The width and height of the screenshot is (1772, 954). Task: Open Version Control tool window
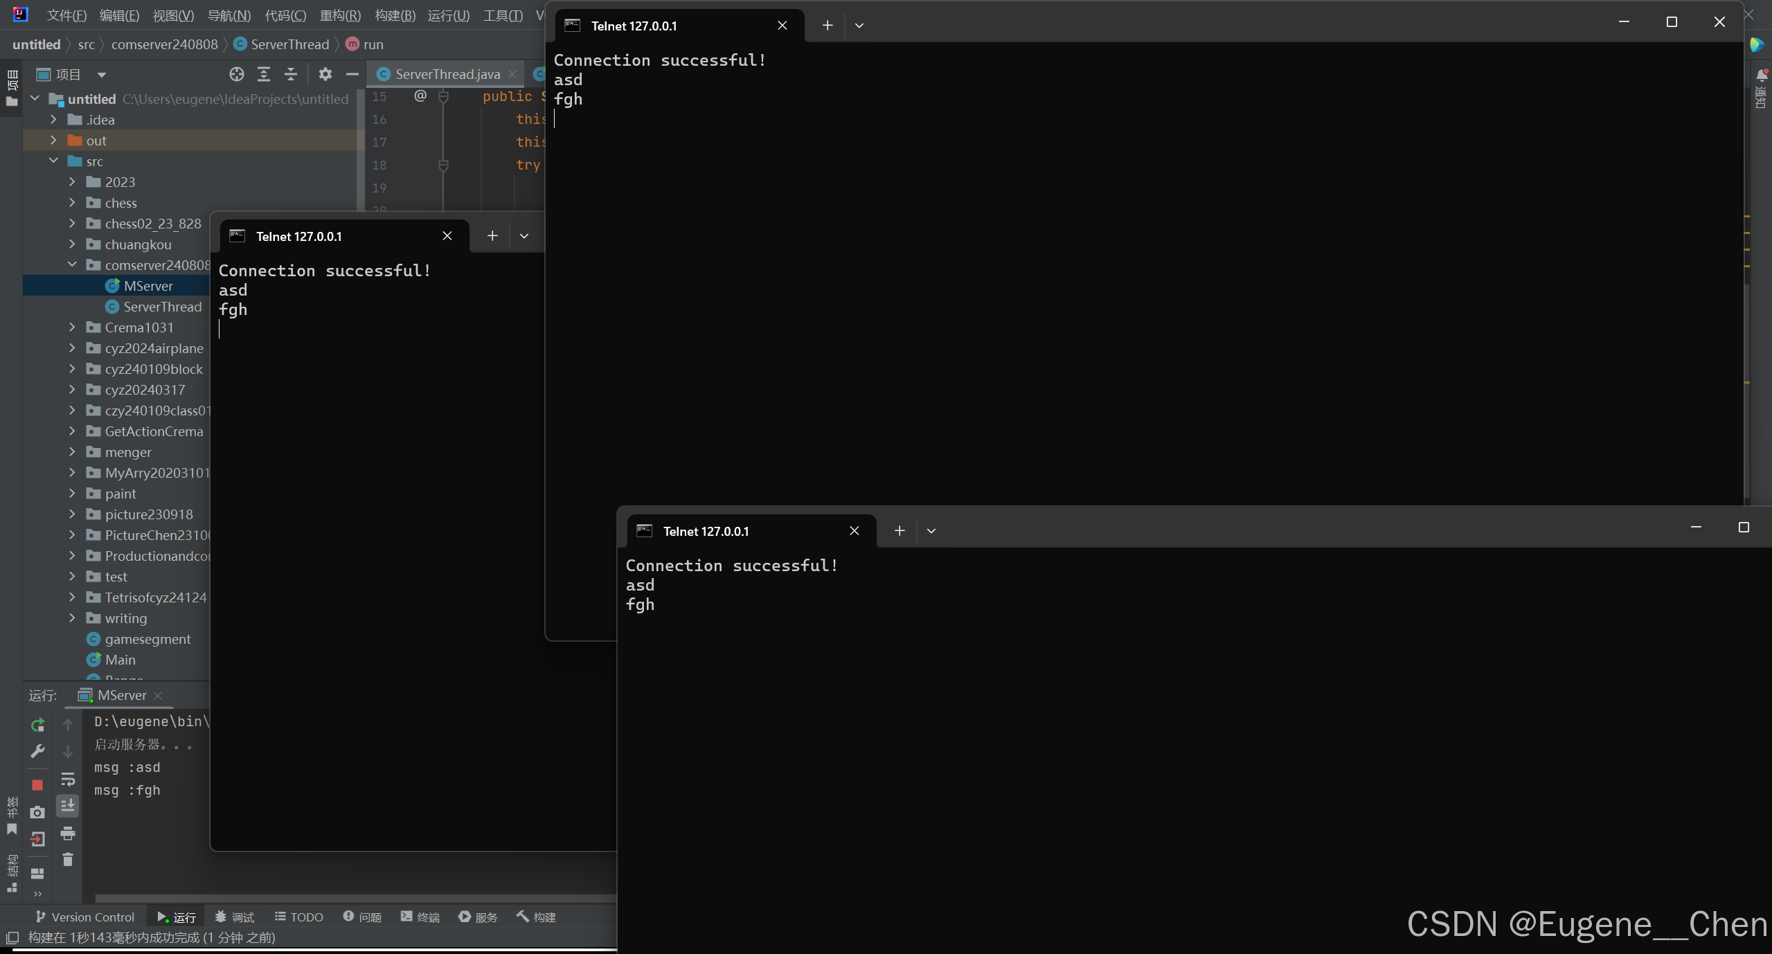pyautogui.click(x=84, y=917)
